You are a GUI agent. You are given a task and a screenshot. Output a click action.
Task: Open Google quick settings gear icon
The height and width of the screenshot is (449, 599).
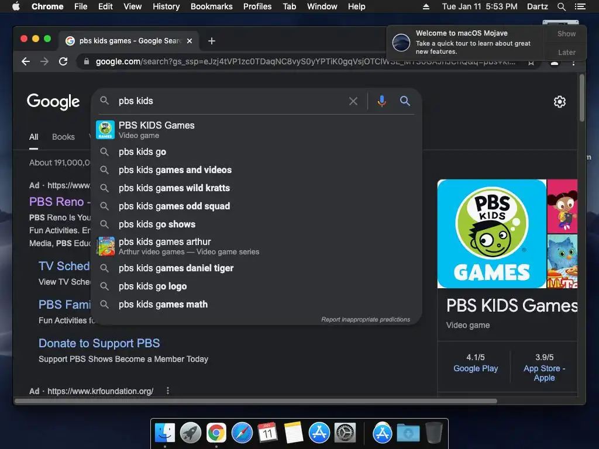560,102
